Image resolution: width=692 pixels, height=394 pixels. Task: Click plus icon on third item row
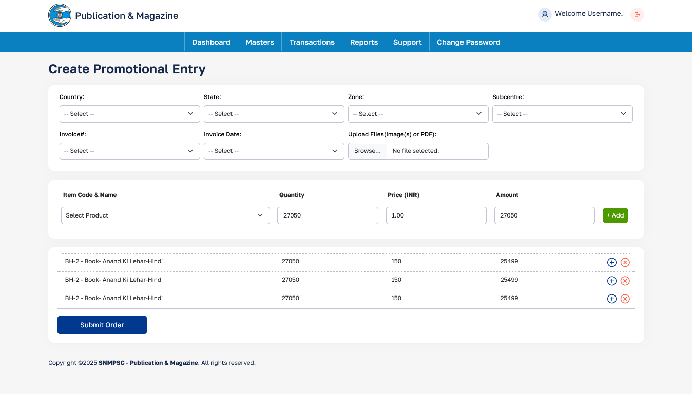pyautogui.click(x=611, y=299)
